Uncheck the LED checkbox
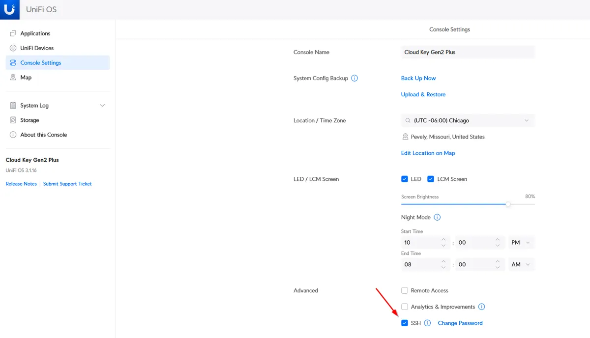 point(405,179)
